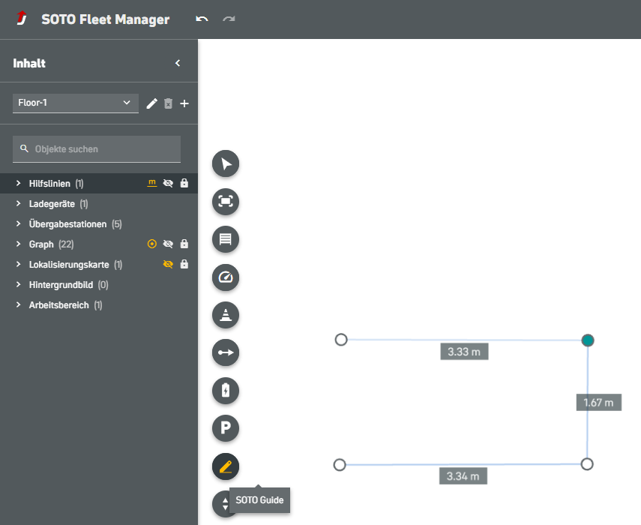This screenshot has height=525, width=641.
Task: Click the undo button
Action: click(x=202, y=19)
